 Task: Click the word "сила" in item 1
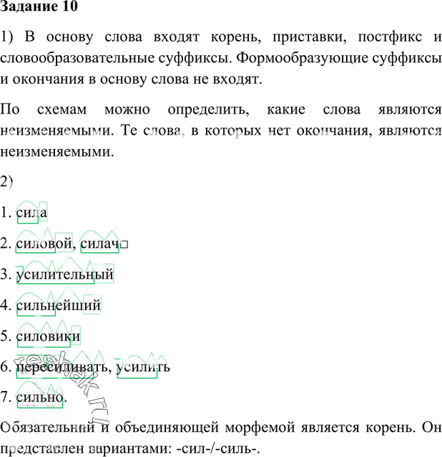[31, 212]
